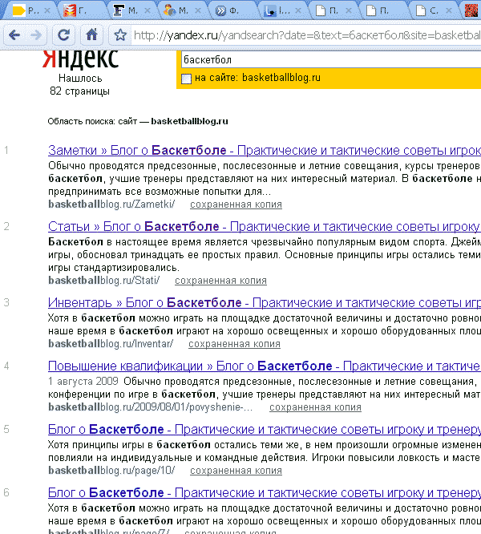Close the "Р.." tab

[x=47, y=11]
